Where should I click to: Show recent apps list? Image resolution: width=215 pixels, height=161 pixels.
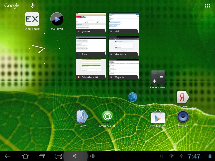42,156
